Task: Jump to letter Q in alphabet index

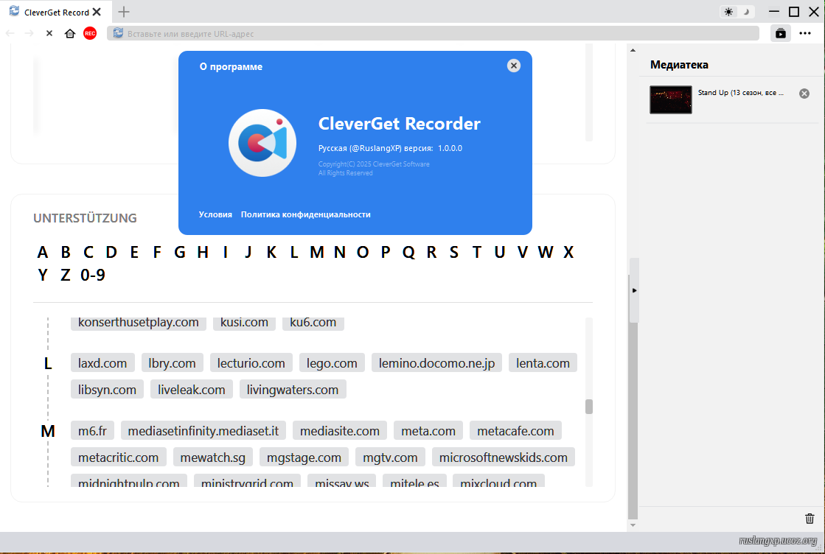Action: [408, 252]
